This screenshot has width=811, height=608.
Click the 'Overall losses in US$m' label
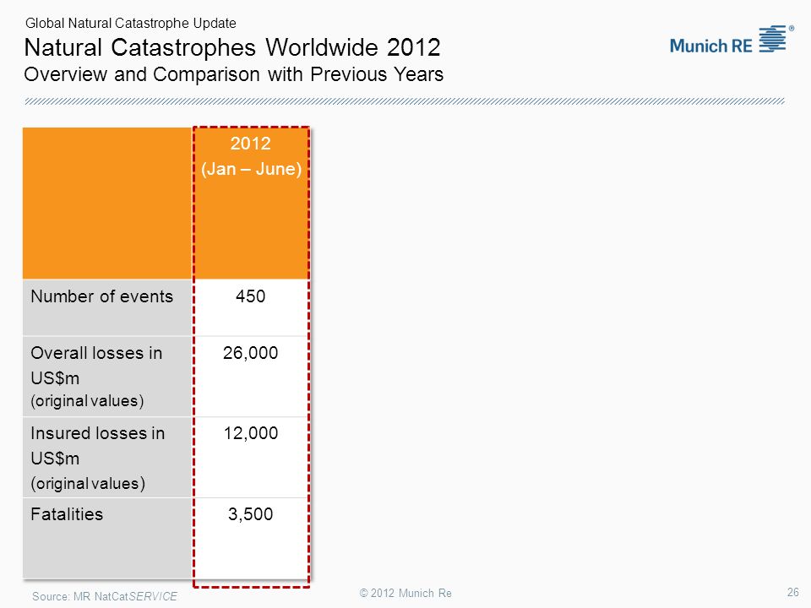(x=96, y=366)
